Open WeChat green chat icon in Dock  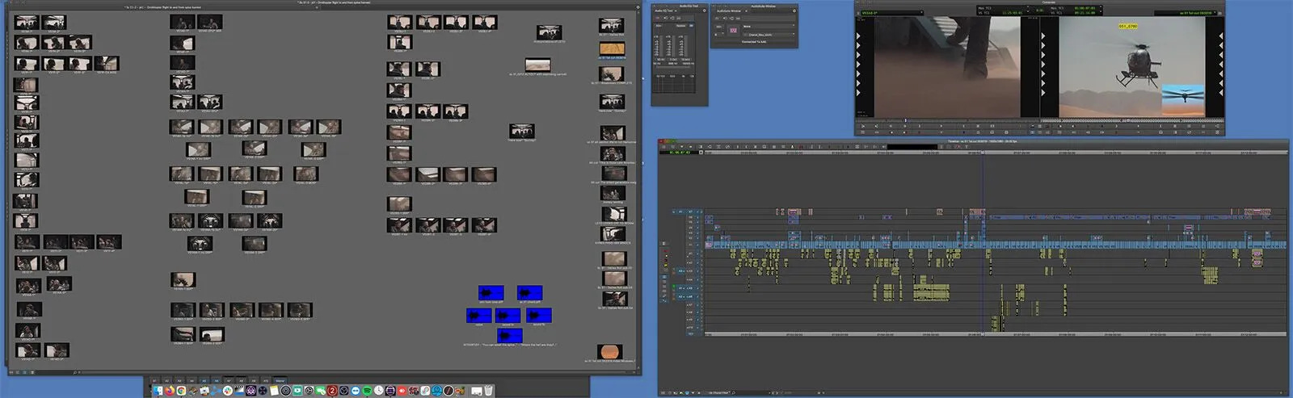click(x=321, y=391)
